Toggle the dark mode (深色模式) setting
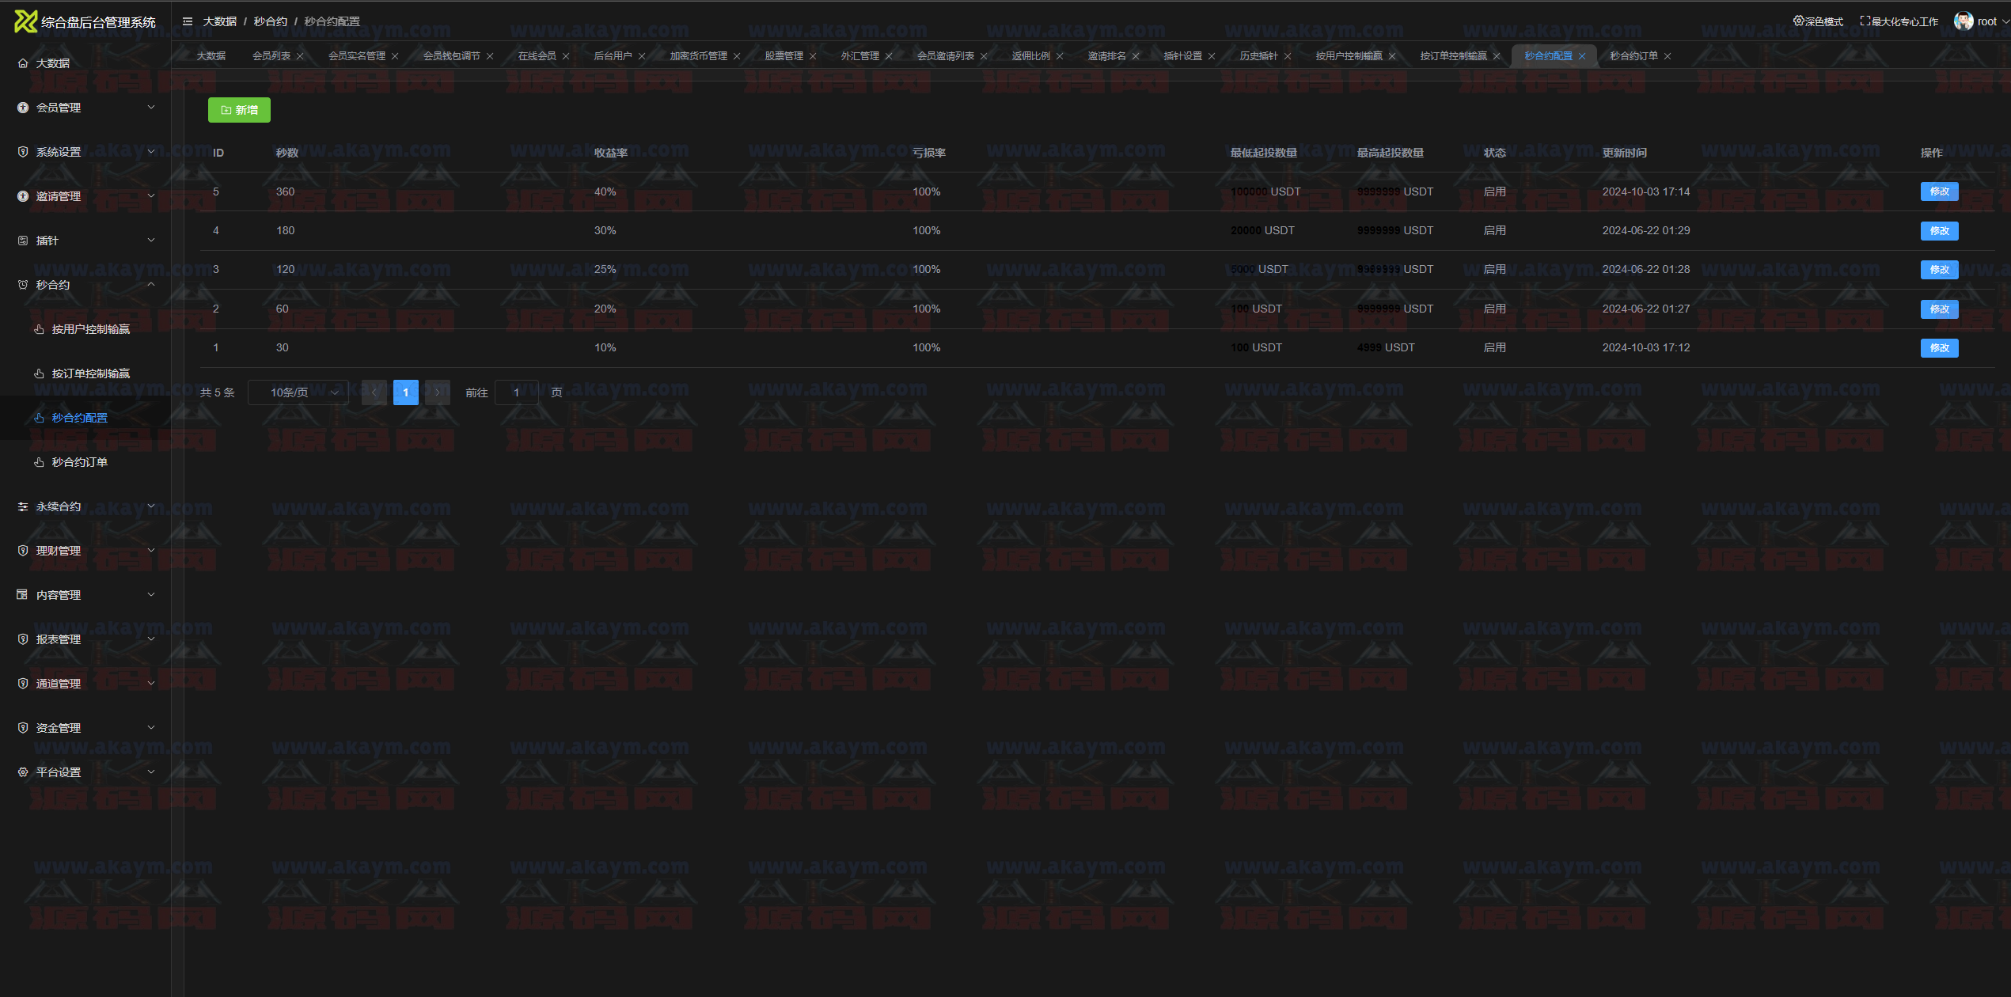The width and height of the screenshot is (2011, 997). [x=1818, y=21]
